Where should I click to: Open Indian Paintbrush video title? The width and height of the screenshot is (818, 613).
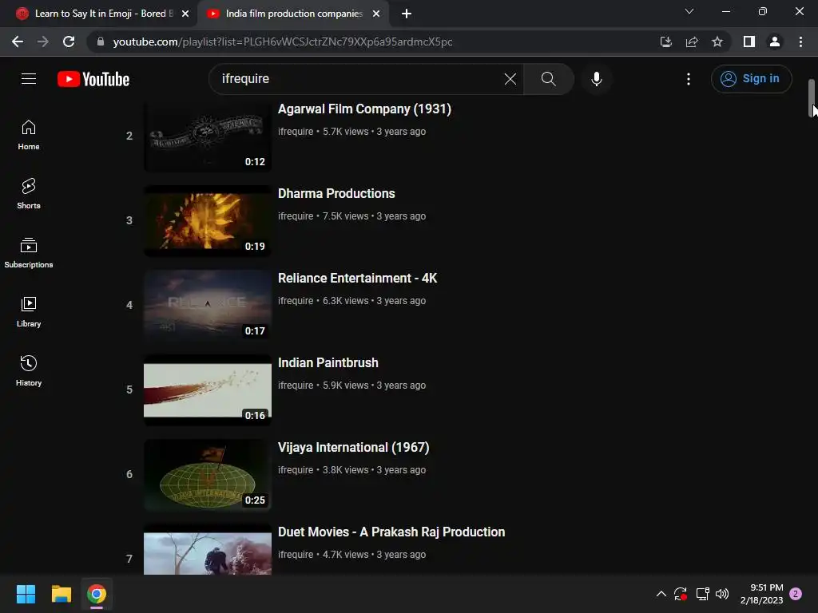pyautogui.click(x=328, y=362)
